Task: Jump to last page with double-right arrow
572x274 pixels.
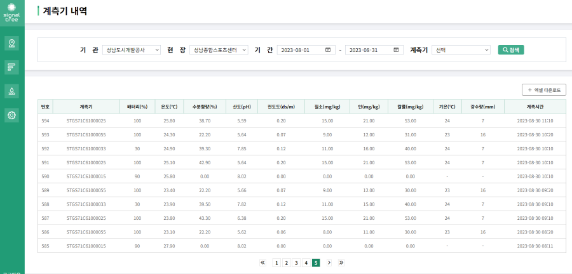Action: [341, 263]
